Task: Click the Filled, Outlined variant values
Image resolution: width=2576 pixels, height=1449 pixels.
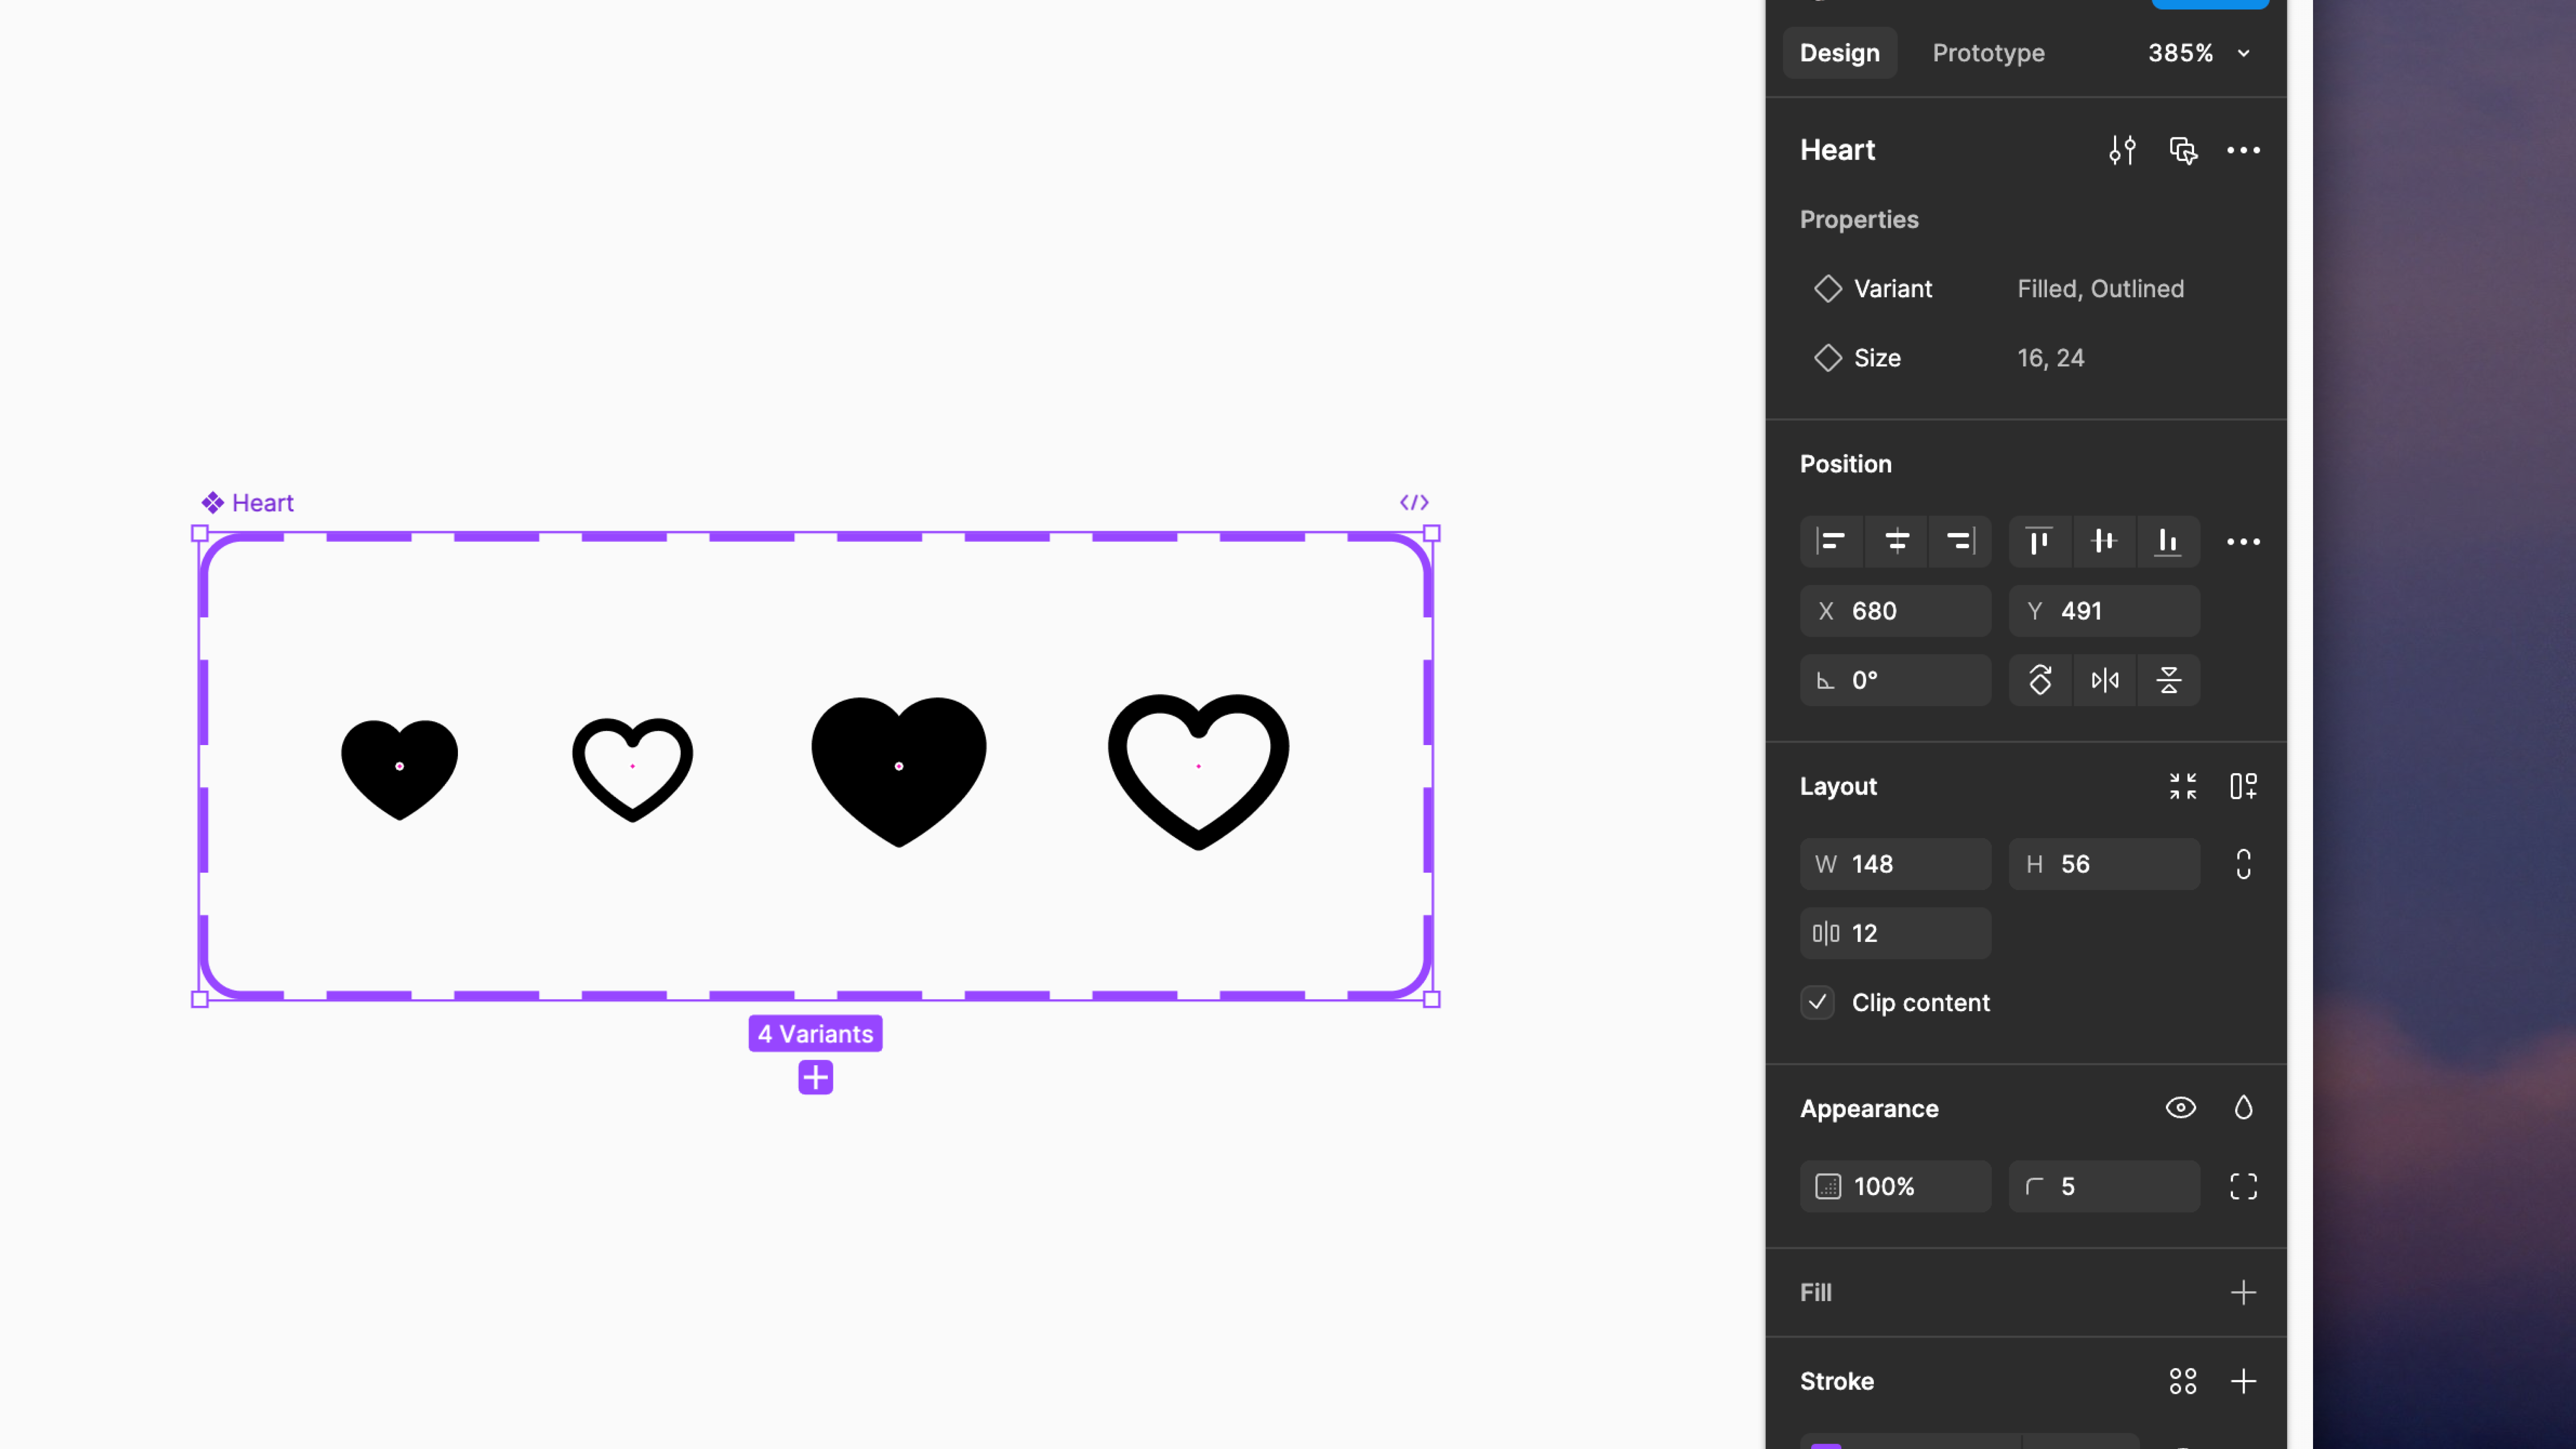Action: click(2100, 289)
